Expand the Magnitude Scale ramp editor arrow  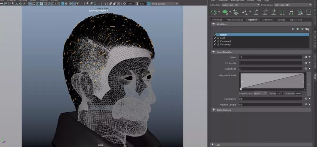[309, 84]
